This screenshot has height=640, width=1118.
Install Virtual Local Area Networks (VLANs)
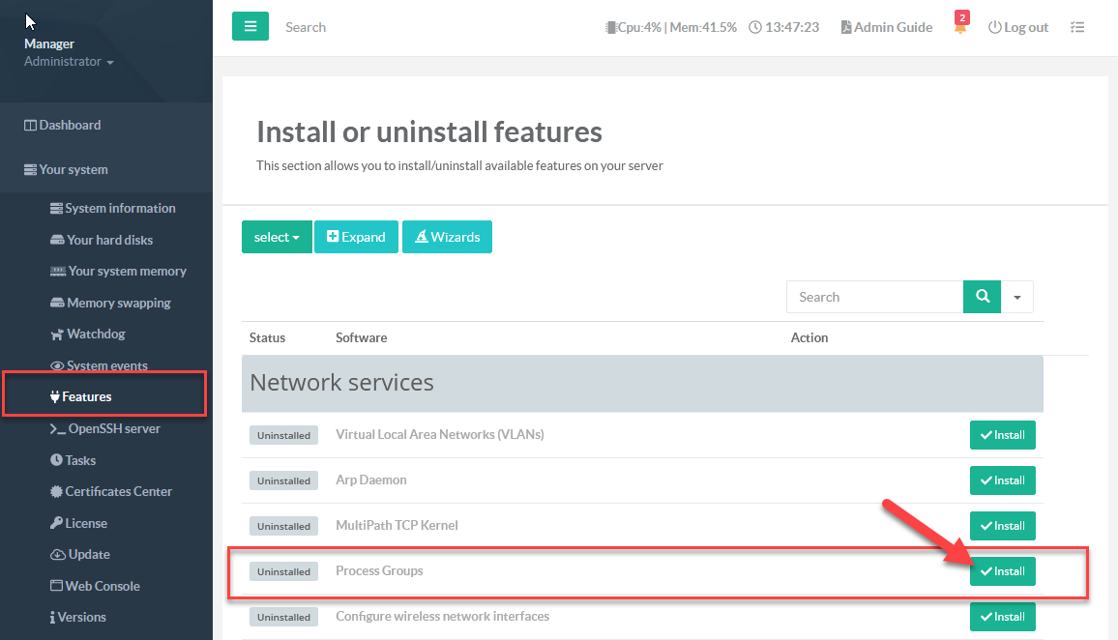(1002, 435)
